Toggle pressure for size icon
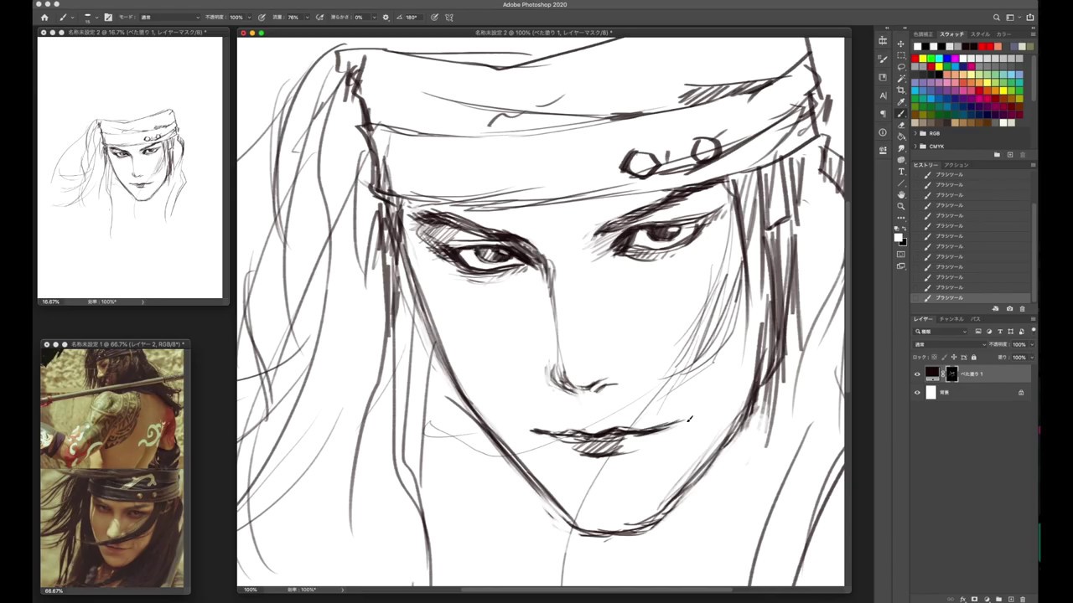 click(434, 17)
